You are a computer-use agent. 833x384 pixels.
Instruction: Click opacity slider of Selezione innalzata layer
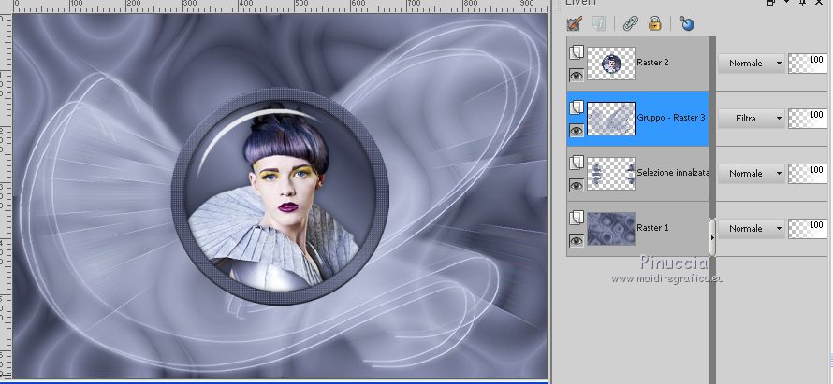(808, 174)
